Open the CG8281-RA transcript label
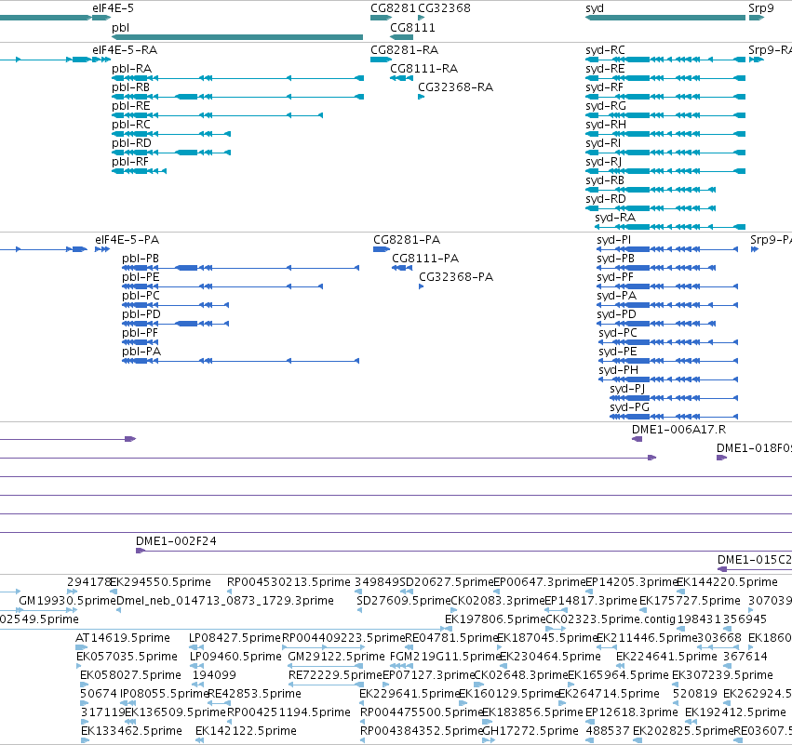 click(405, 49)
